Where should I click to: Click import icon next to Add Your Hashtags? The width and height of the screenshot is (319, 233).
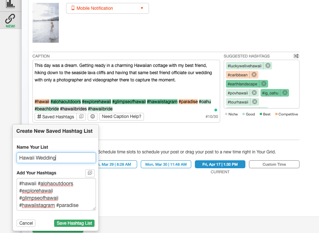(90, 173)
